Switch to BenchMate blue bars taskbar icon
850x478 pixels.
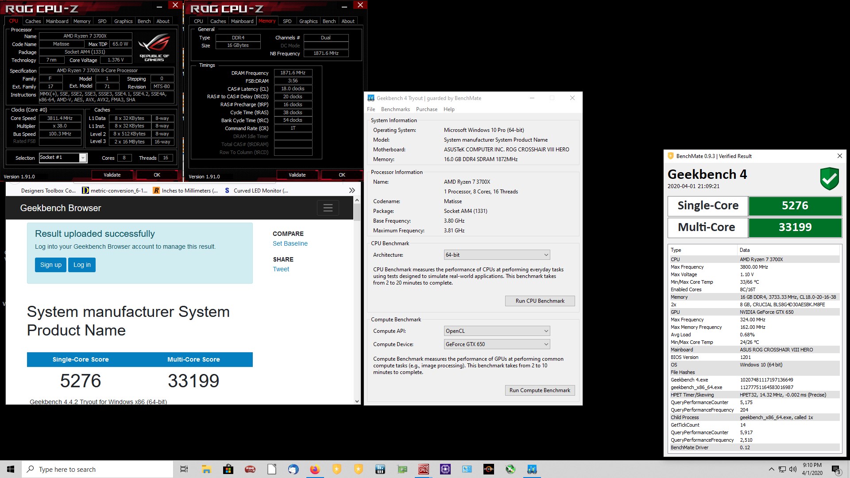coord(532,469)
